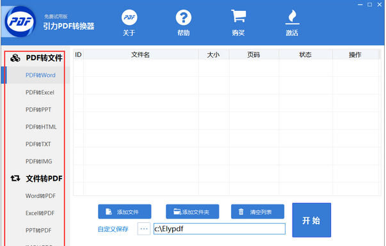Click the PDF转文件 section icon
This screenshot has height=246, width=386.
(15, 58)
